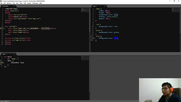181x102 pixels.
Task: Click the Line 4, Column status text
Action: (x=5, y=101)
